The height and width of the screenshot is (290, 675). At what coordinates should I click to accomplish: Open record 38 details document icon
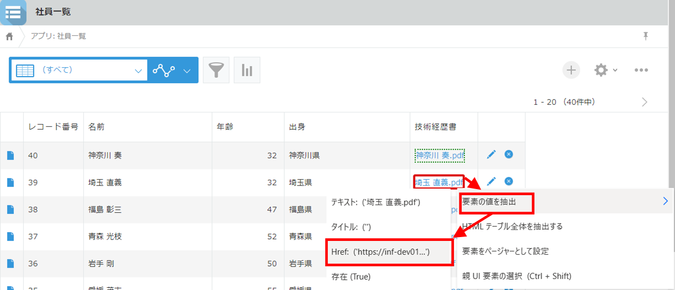pos(10,210)
